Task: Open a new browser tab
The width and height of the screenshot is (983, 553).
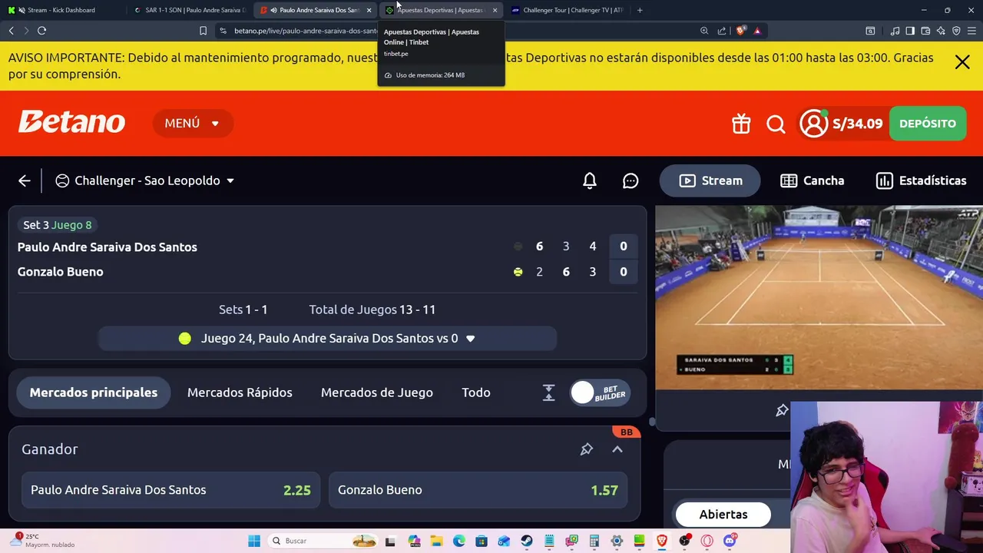Action: tap(640, 10)
